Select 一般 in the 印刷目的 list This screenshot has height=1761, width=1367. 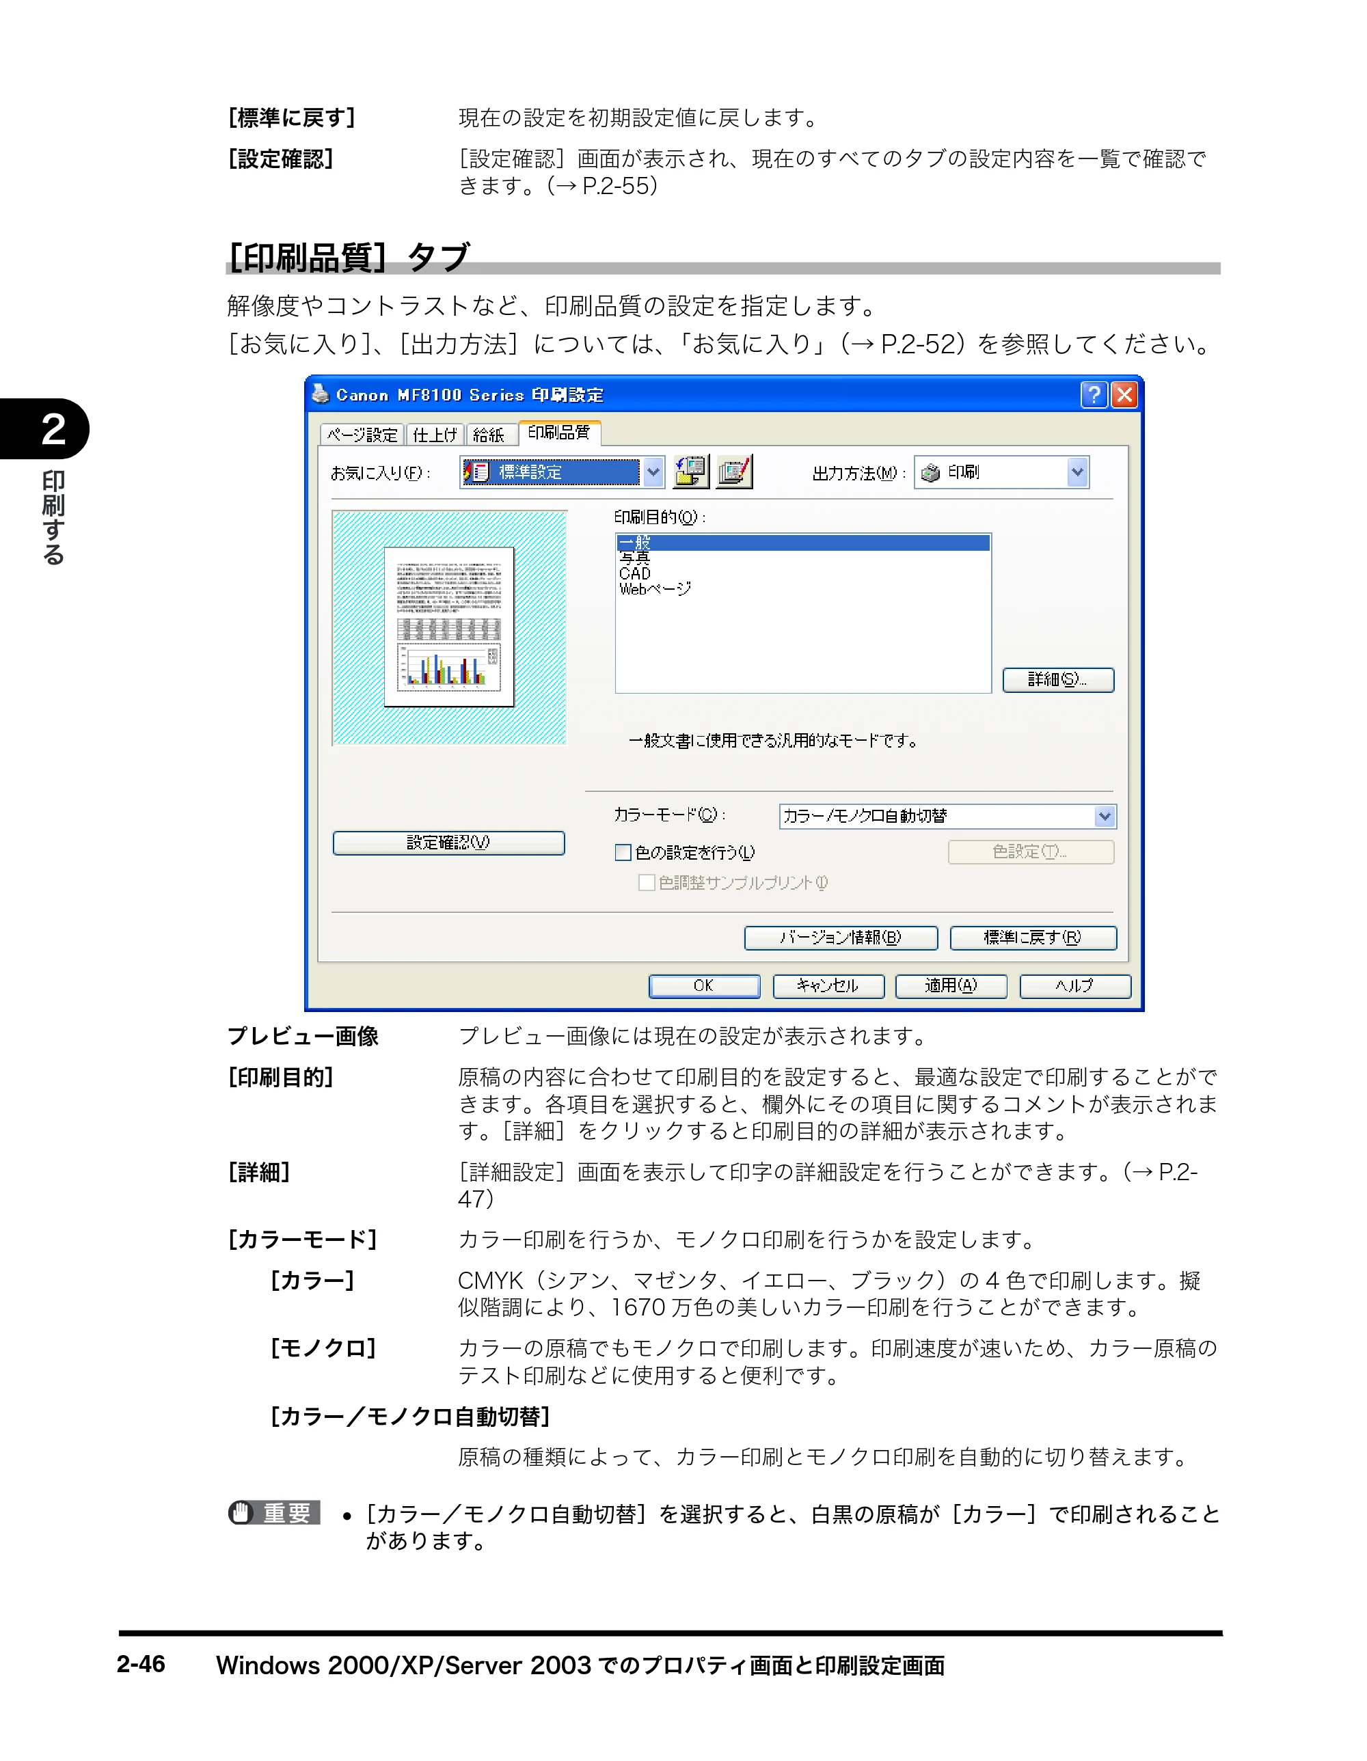tap(803, 543)
